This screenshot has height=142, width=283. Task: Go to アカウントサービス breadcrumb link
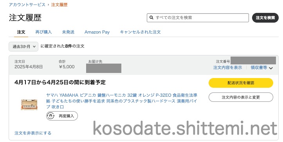[27, 5]
